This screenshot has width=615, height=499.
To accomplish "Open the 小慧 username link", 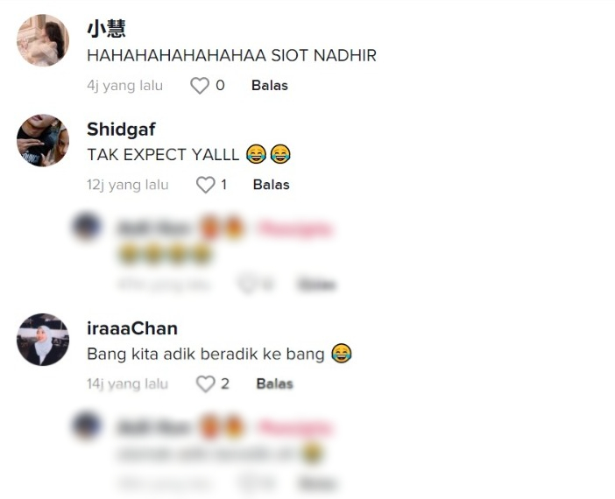I will [x=106, y=30].
